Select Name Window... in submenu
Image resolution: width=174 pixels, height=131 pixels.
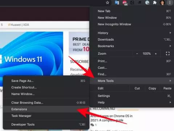46,94
